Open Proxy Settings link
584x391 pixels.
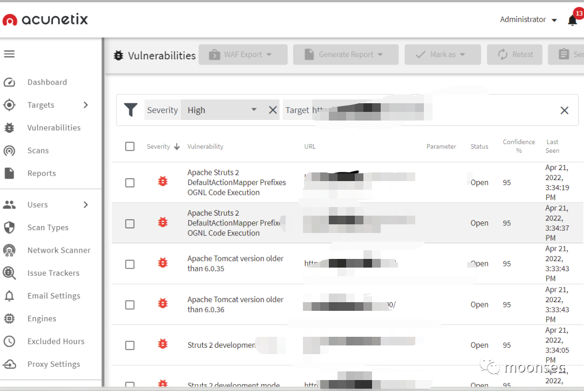tap(54, 364)
